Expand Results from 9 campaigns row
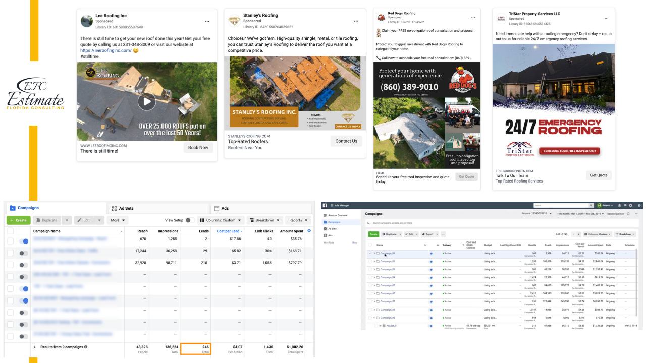The height and width of the screenshot is (363, 646). point(34,347)
